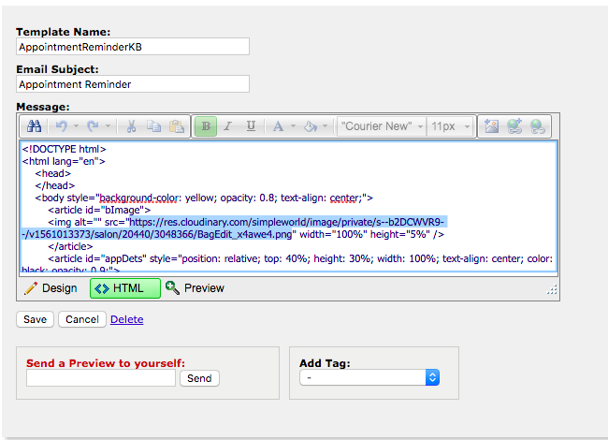Screen dimensions: 608x440
Task: Open the Undo history dropdown arrow
Action: coord(76,126)
